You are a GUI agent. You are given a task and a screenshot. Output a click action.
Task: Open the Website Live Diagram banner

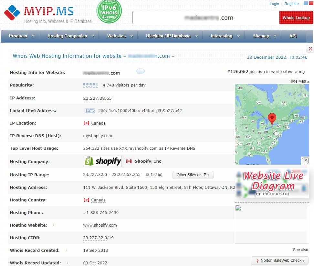[272, 183]
